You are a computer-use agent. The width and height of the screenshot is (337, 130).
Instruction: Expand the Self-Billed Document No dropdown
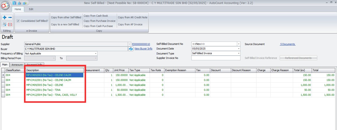click(239, 44)
